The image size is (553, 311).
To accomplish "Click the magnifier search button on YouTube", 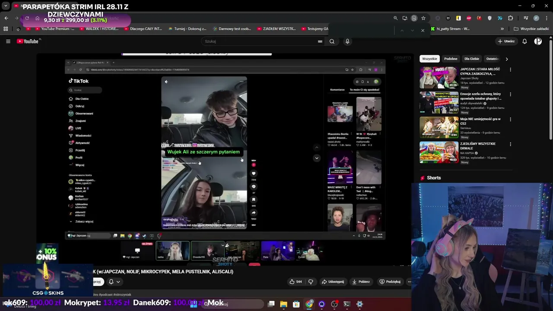I will [332, 41].
